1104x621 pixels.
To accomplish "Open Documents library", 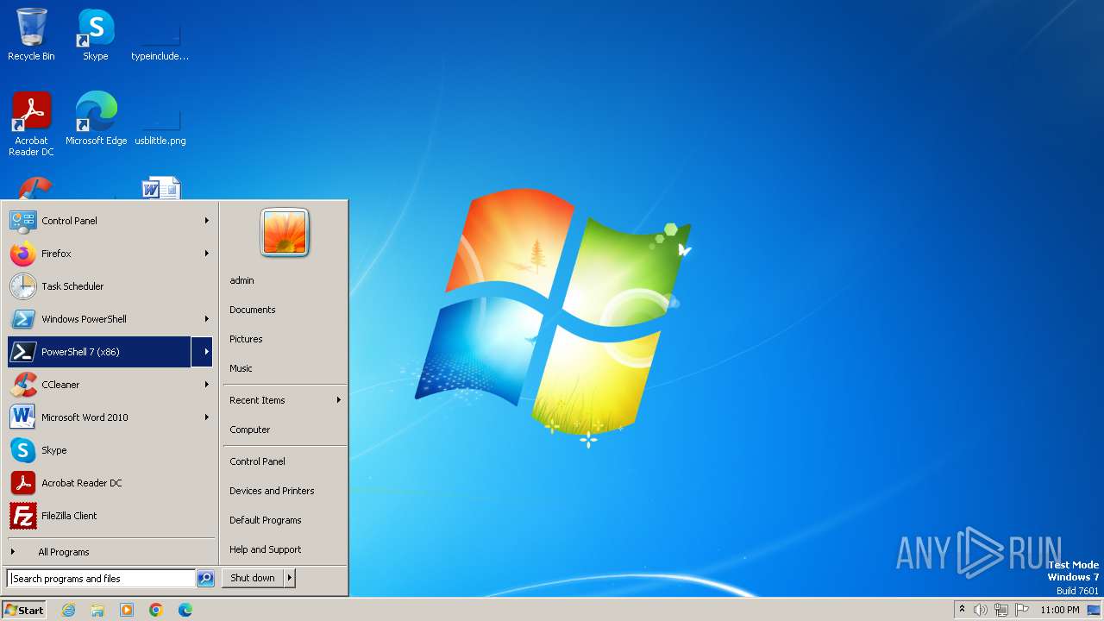I will (x=285, y=310).
